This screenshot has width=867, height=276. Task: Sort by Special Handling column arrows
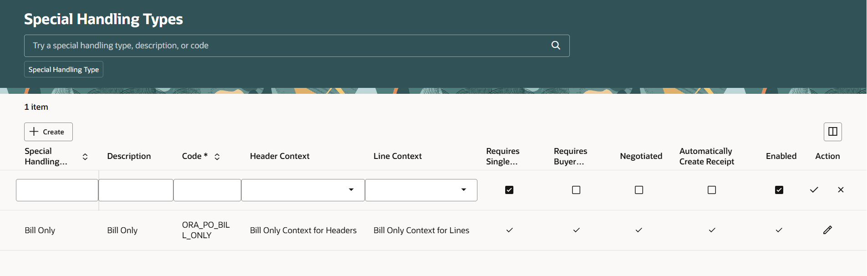[x=85, y=157]
